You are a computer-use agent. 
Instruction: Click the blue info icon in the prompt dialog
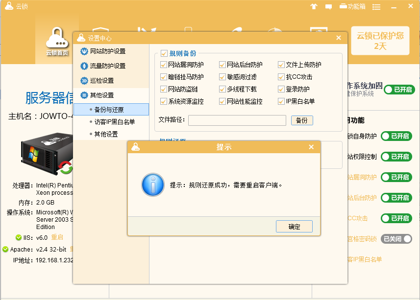(x=152, y=185)
